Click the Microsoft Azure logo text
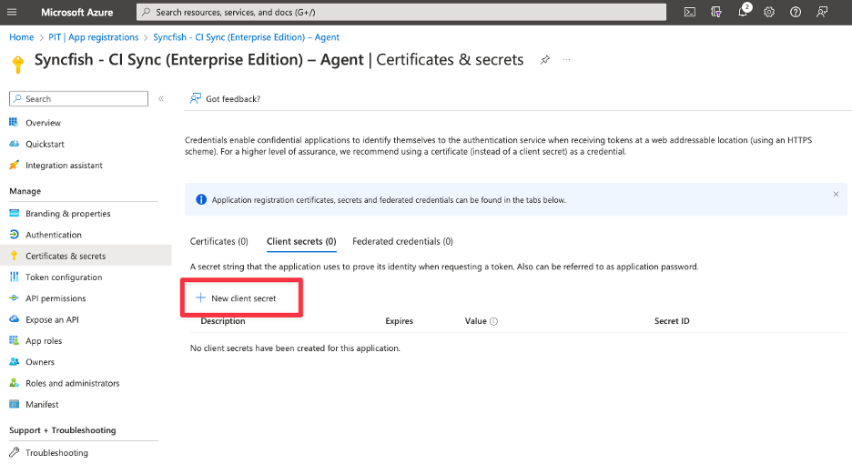Screen dimensions: 852x464 click(x=77, y=12)
